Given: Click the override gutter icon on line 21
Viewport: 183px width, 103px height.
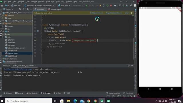Looking at the screenshot, I should pos(38,31).
